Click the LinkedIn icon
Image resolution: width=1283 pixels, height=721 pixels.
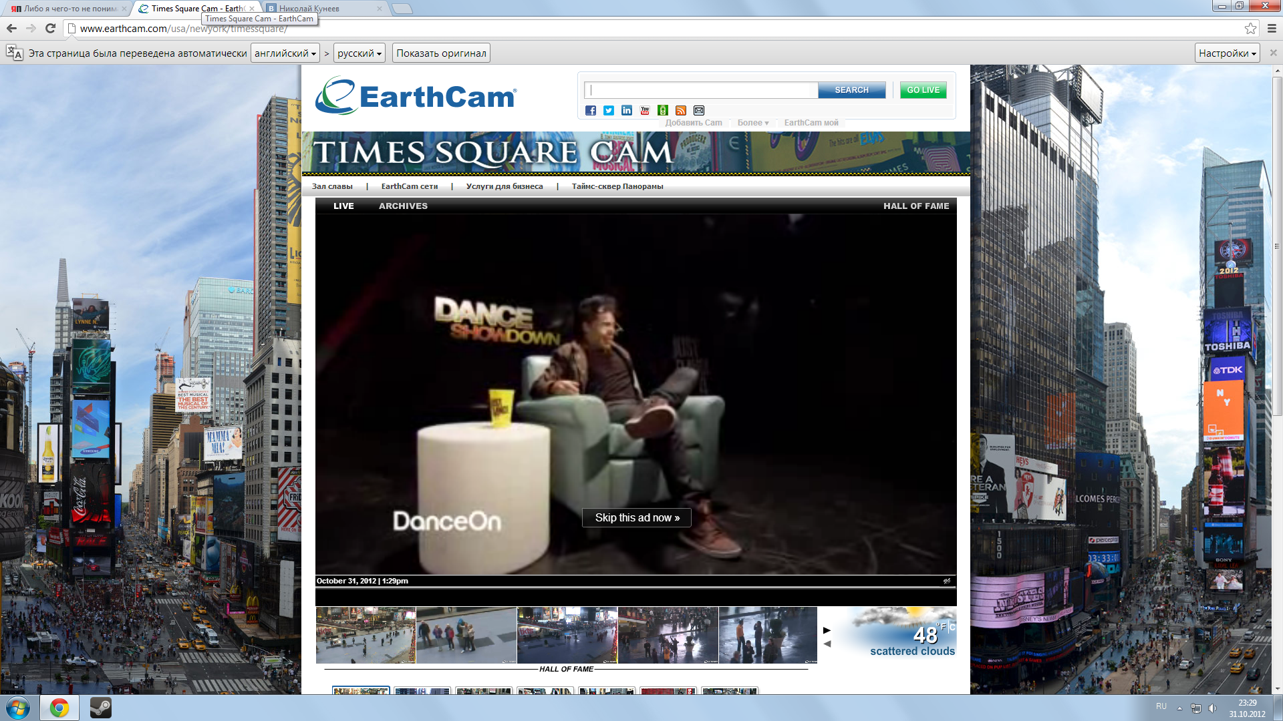click(x=627, y=111)
